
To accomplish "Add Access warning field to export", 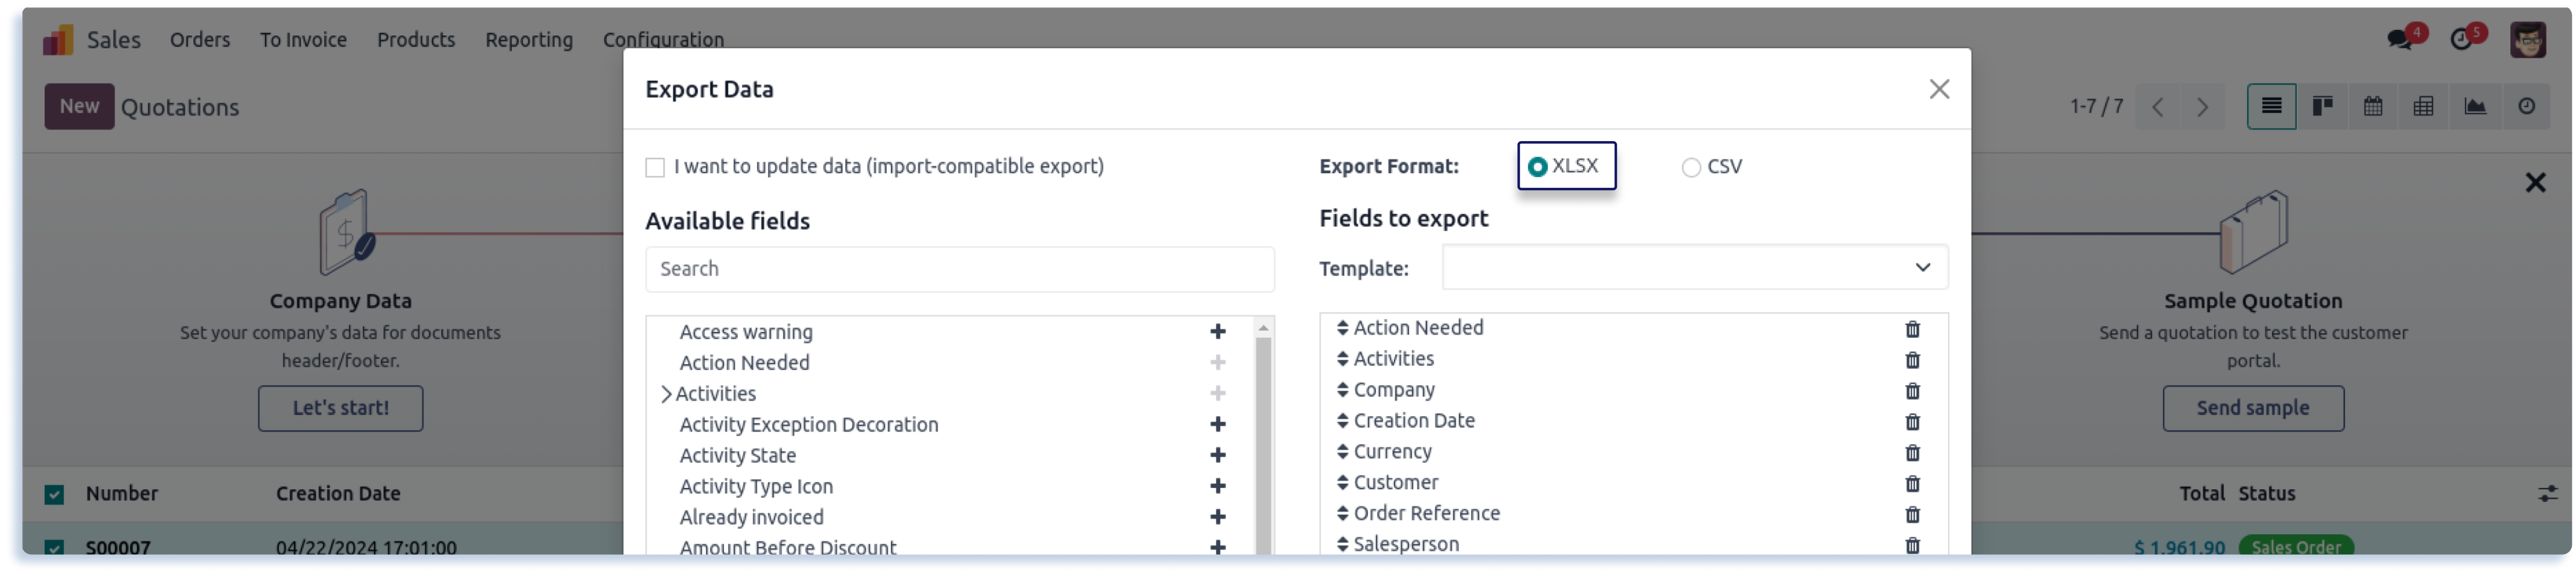I will (x=1217, y=332).
